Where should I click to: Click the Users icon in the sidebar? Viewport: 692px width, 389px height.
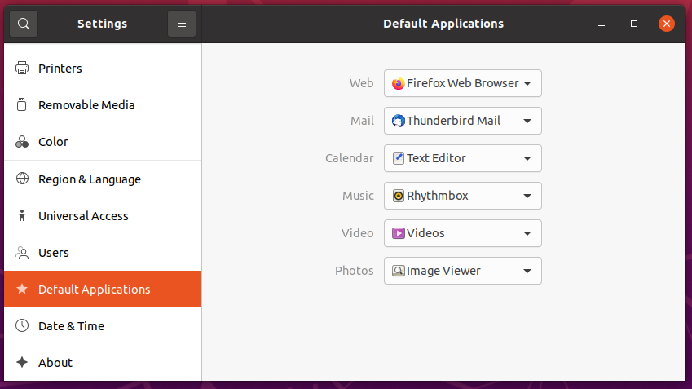[x=22, y=253]
